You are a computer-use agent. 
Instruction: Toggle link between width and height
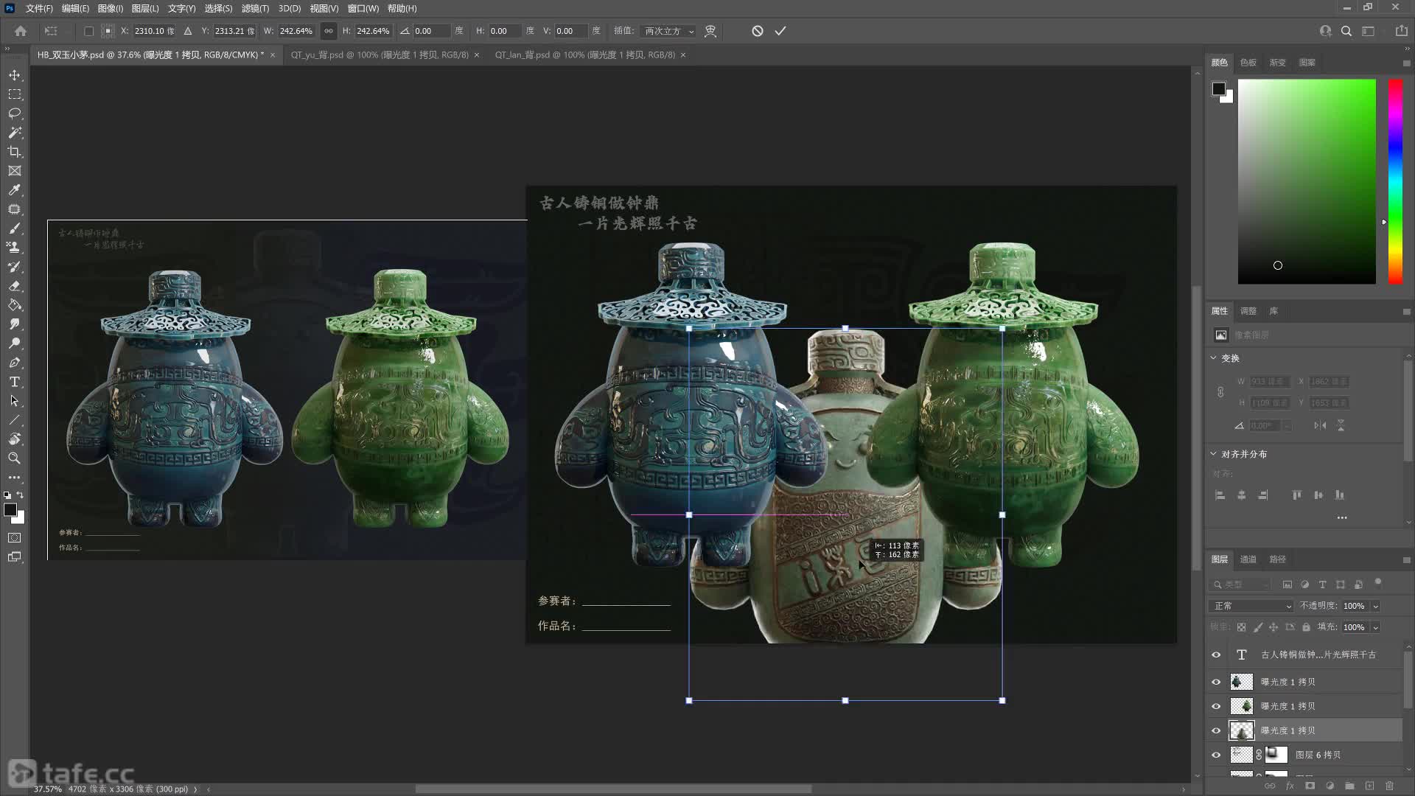pos(329,31)
